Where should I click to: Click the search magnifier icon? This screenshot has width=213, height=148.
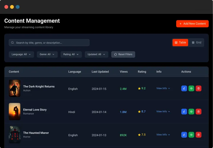(x=12, y=43)
